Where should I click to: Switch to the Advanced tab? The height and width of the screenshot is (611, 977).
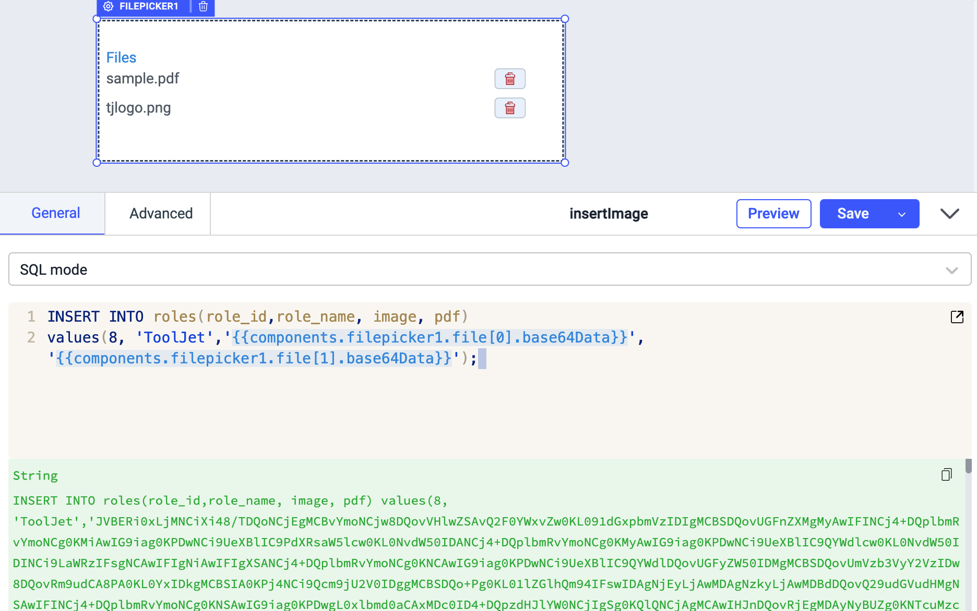[x=161, y=214]
